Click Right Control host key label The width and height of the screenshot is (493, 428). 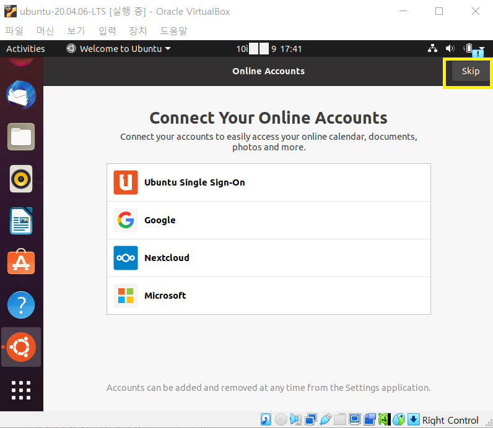coord(450,420)
